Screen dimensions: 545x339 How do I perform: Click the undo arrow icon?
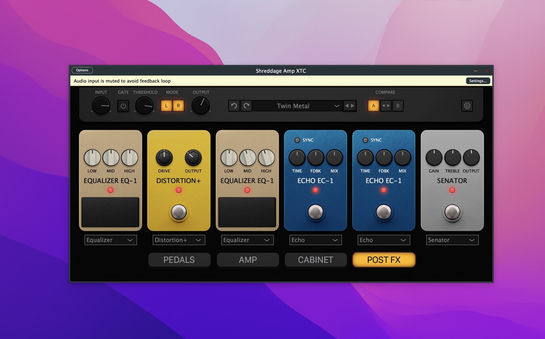coord(234,106)
